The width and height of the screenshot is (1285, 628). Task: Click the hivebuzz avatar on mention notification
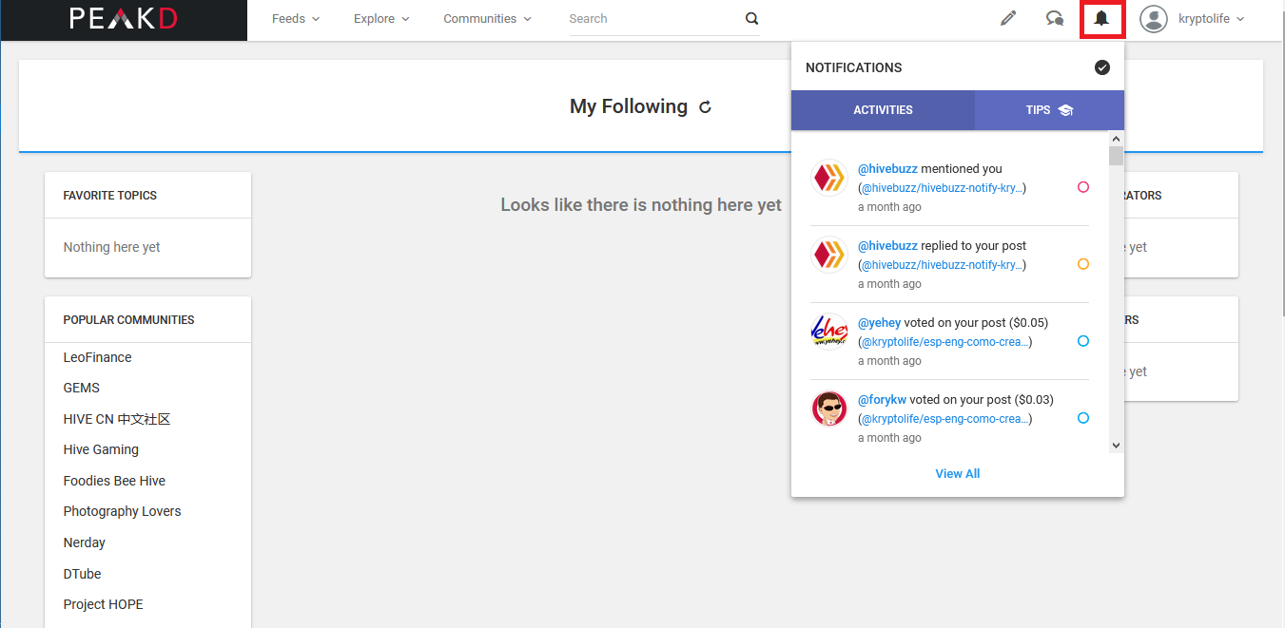(829, 178)
